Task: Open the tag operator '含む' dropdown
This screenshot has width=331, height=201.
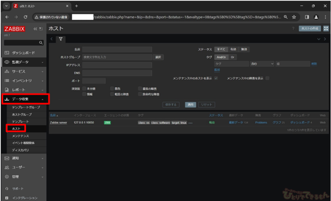Action: pyautogui.click(x=262, y=64)
